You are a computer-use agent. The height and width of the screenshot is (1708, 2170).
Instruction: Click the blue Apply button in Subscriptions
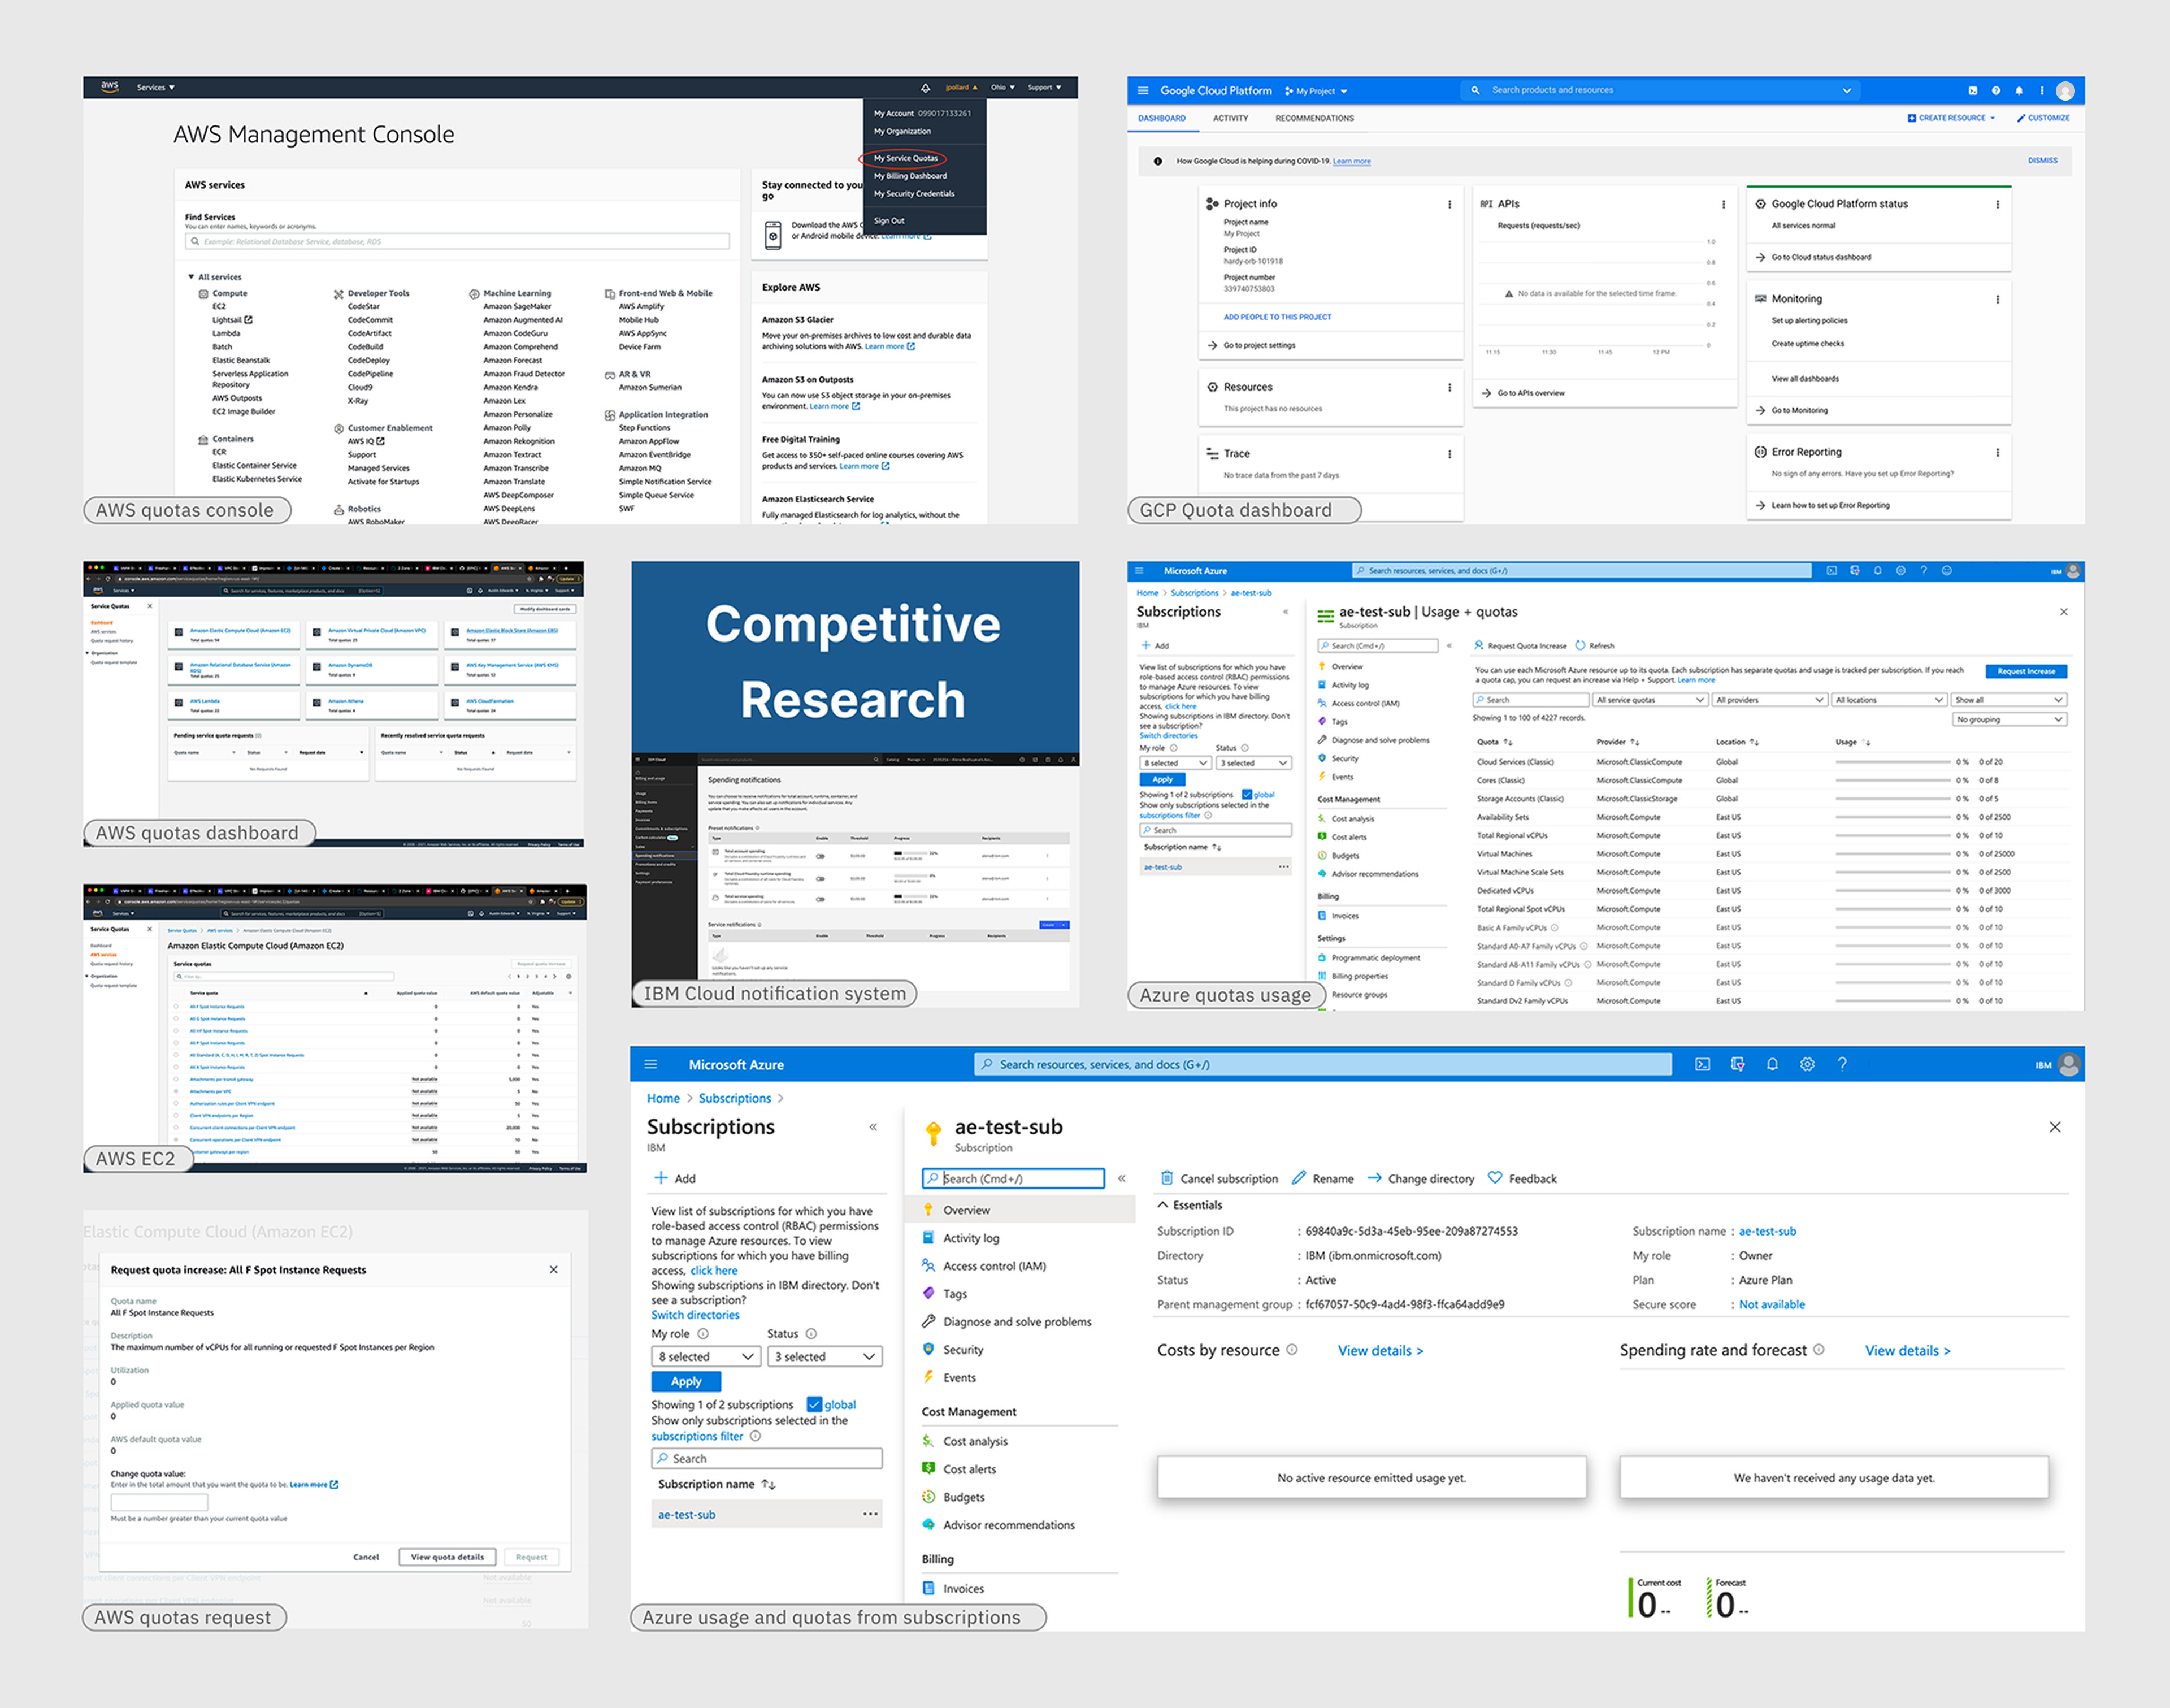click(x=686, y=1381)
